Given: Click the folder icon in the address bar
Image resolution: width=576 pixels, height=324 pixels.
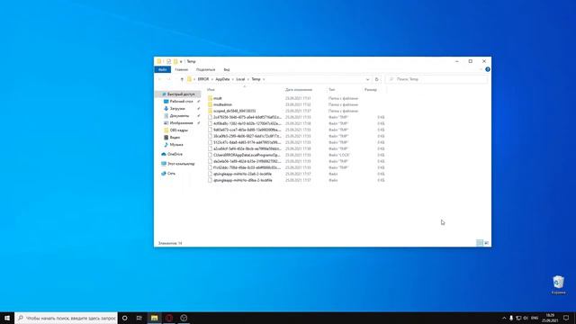Looking at the screenshot, I should click(190, 79).
